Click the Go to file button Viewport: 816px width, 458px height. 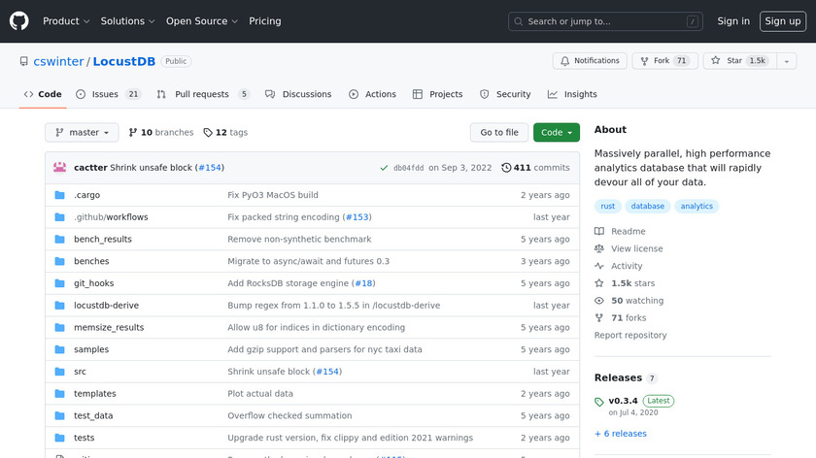click(x=499, y=133)
